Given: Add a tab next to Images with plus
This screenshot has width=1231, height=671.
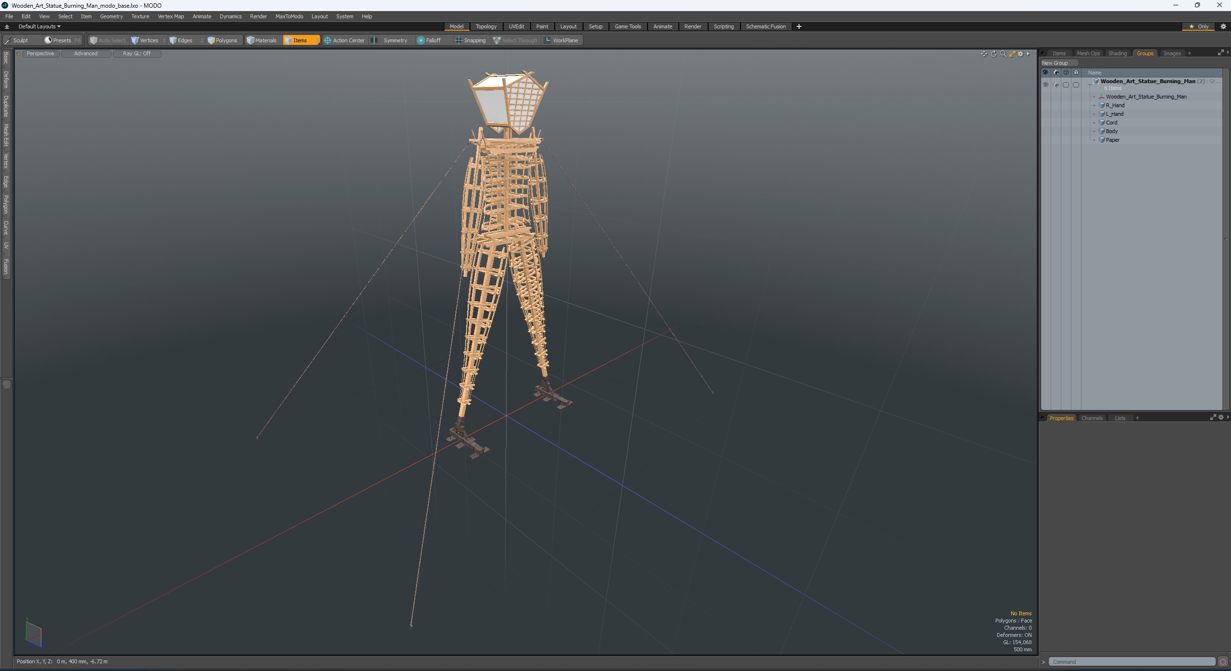Looking at the screenshot, I should [1189, 53].
